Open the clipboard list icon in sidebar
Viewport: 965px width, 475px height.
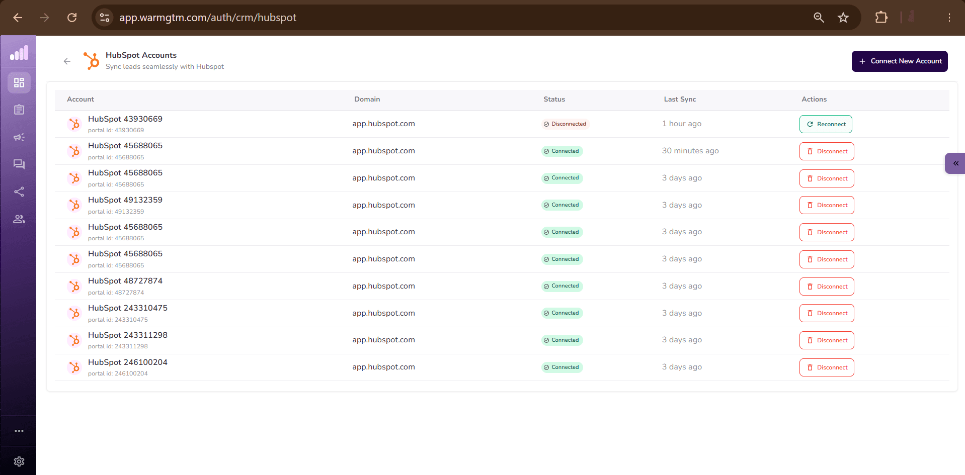[19, 110]
